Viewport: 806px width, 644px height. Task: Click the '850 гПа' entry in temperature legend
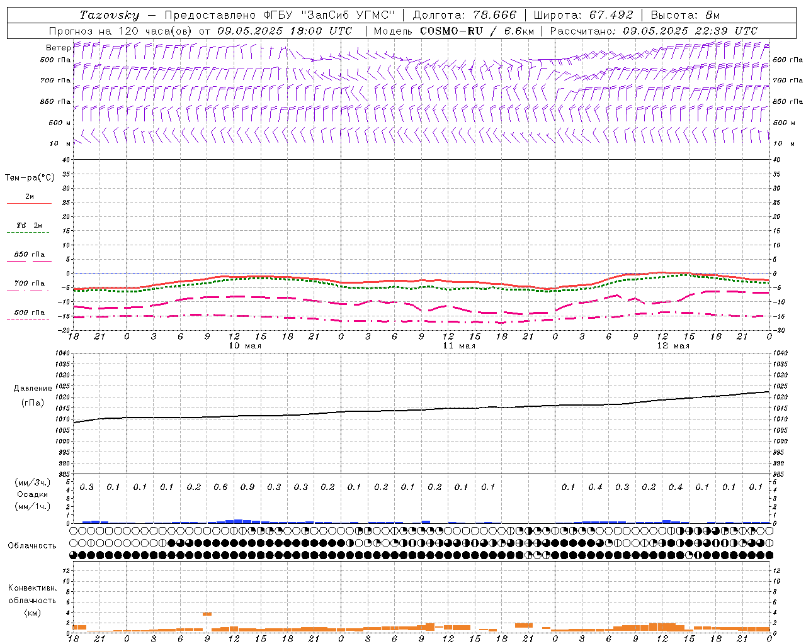point(29,255)
